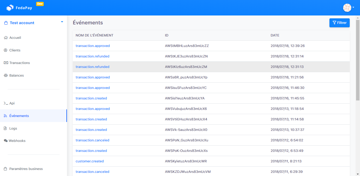Open transaction.created event dated 10:37:37
The width and height of the screenshot is (360, 176).
[x=91, y=130]
